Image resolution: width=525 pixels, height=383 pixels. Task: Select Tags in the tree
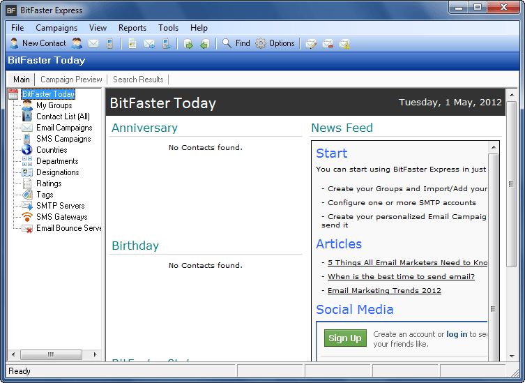[x=45, y=195]
